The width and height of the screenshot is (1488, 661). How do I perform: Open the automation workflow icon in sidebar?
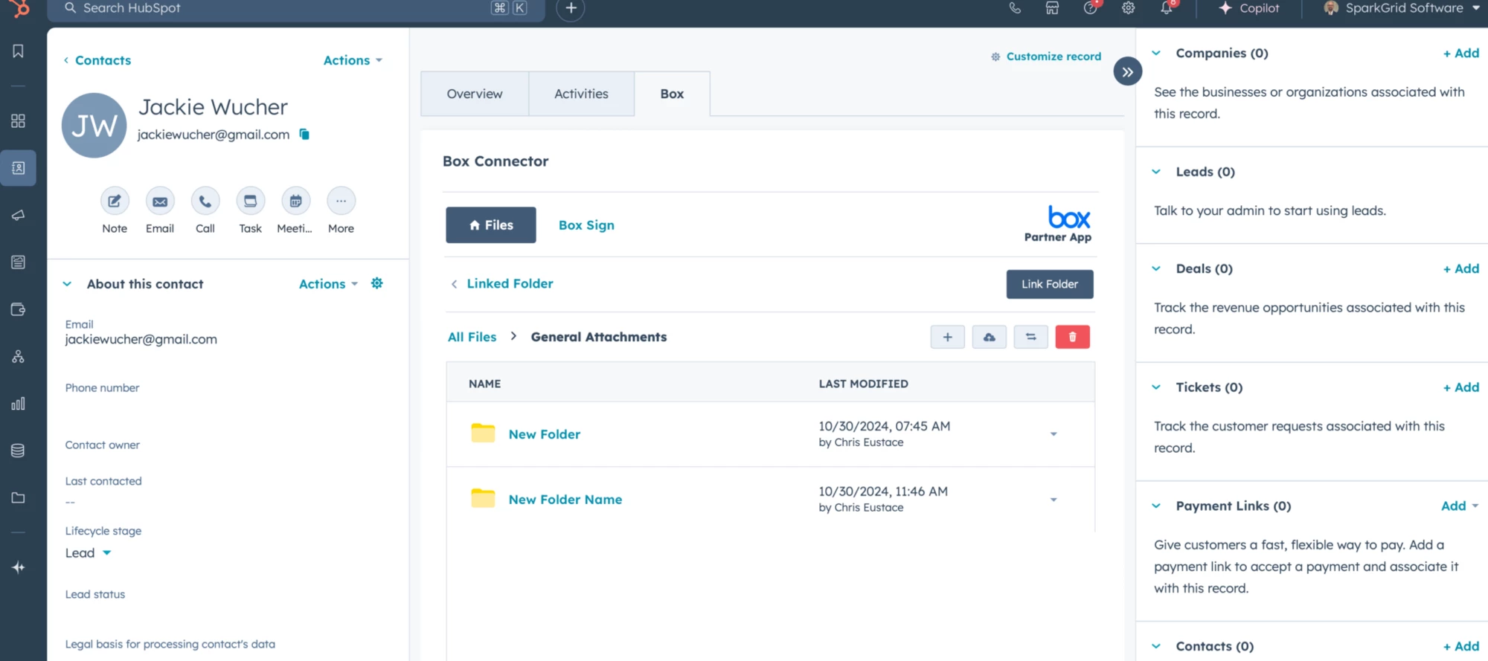coord(19,357)
